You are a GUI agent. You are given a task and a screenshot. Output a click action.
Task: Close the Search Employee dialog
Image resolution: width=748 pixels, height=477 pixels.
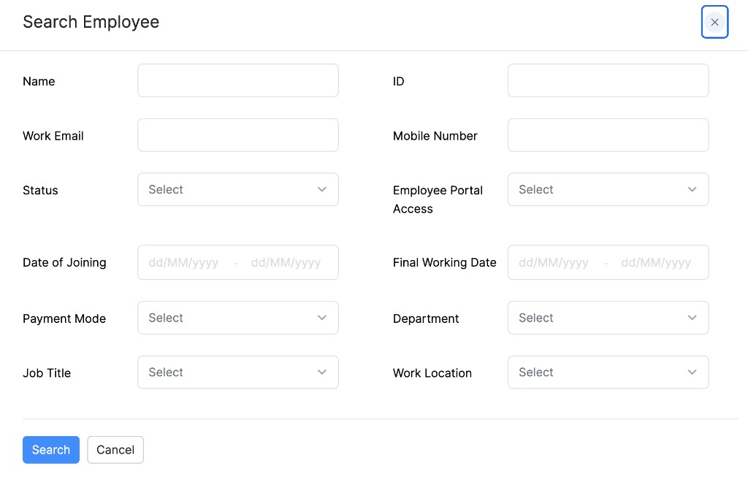714,22
